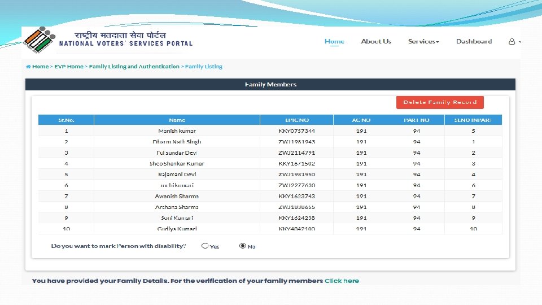
Task: Click EPIC number ZWJ1838655
Action: [296, 207]
